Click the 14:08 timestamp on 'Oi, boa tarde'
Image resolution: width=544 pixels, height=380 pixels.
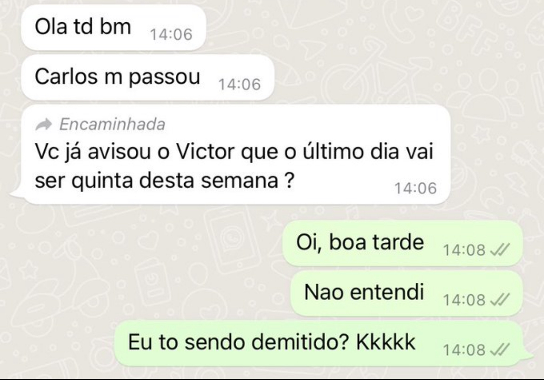click(464, 249)
